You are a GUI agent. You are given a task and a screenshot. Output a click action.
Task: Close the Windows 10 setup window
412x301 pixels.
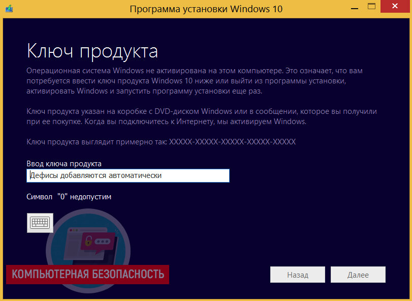(395, 6)
